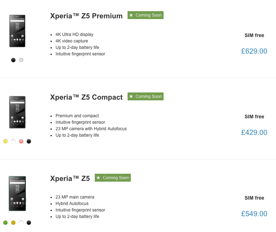Choose black color for Xperia Z5

pos(29,223)
